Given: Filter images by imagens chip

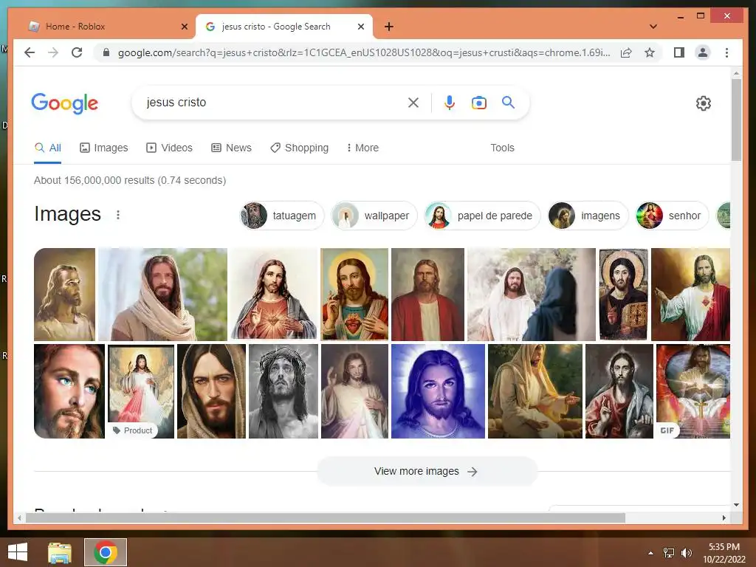Looking at the screenshot, I should (x=588, y=216).
